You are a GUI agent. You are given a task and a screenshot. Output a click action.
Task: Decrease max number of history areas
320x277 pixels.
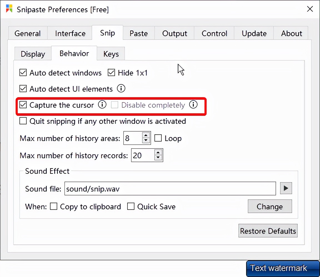point(146,141)
